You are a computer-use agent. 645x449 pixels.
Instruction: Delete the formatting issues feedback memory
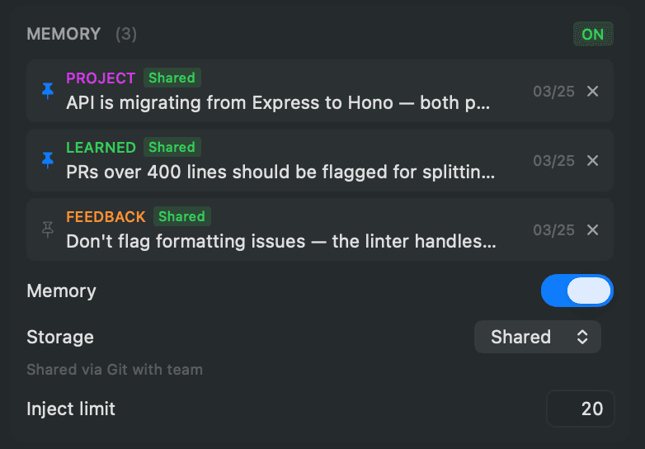(592, 229)
